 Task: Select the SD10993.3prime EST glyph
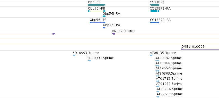(74, 55)
